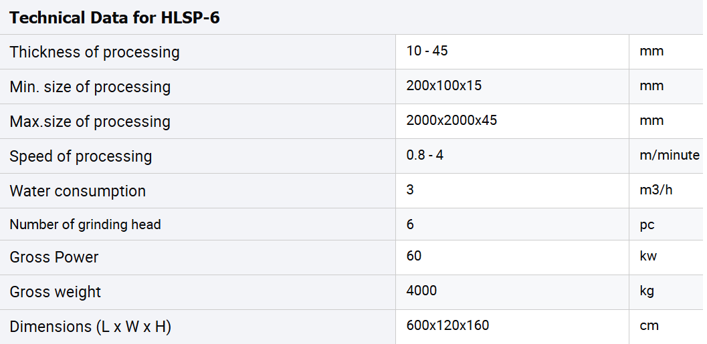Select the '200x100x15' value cell
The image size is (707, 344).
443,85
